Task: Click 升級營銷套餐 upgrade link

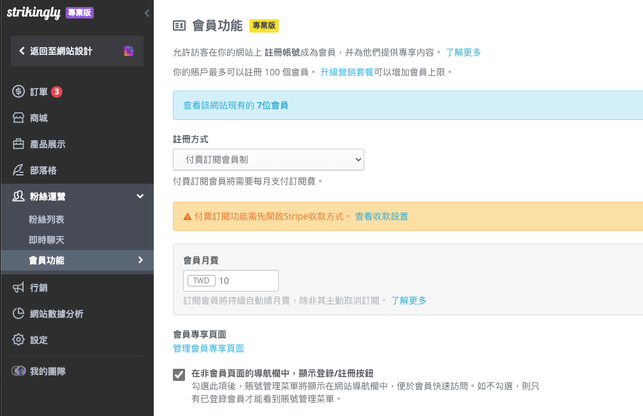Action: coord(346,72)
